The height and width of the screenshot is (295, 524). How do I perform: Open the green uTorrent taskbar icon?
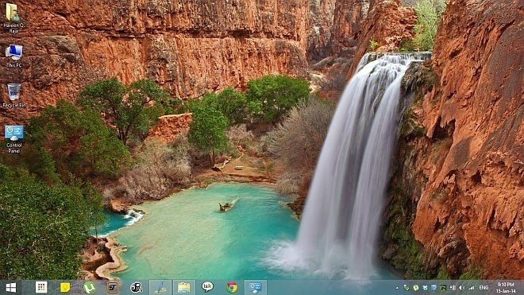(x=89, y=287)
